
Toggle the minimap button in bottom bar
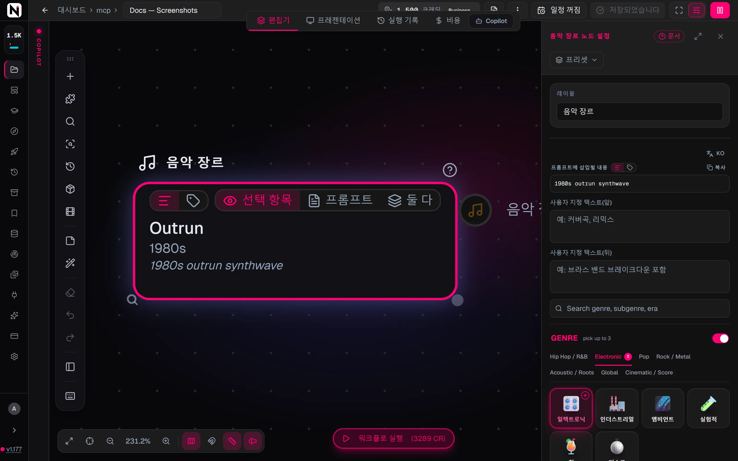tap(191, 441)
